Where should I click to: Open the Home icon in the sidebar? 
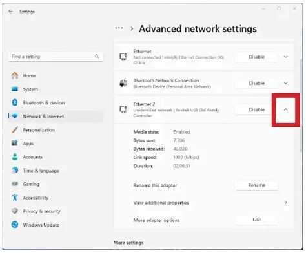pyautogui.click(x=15, y=75)
